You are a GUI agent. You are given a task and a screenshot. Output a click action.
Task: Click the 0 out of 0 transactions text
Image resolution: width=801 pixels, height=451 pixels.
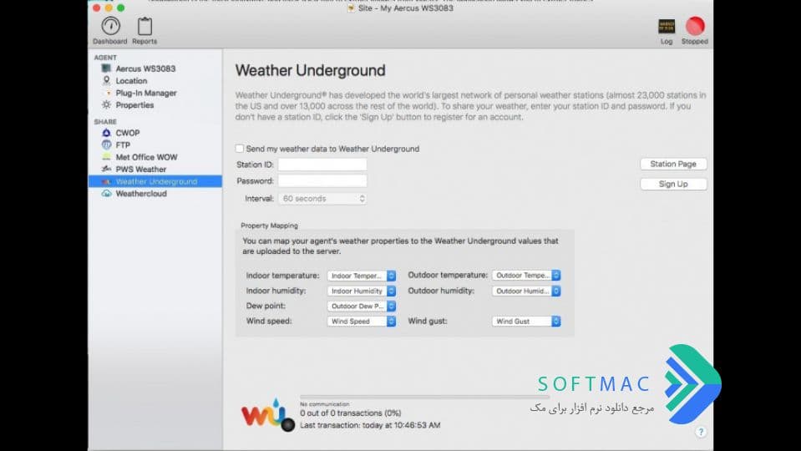click(351, 413)
